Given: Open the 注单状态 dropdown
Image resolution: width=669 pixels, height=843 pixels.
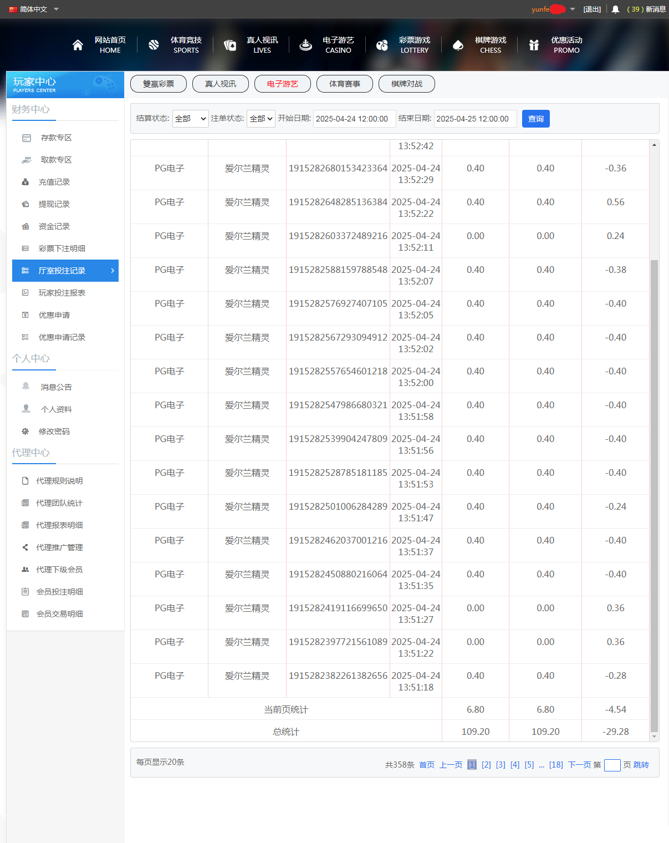Looking at the screenshot, I should click(261, 119).
